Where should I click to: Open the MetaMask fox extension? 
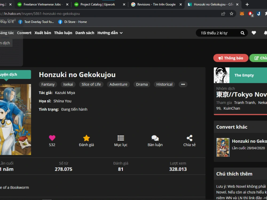(x=242, y=14)
